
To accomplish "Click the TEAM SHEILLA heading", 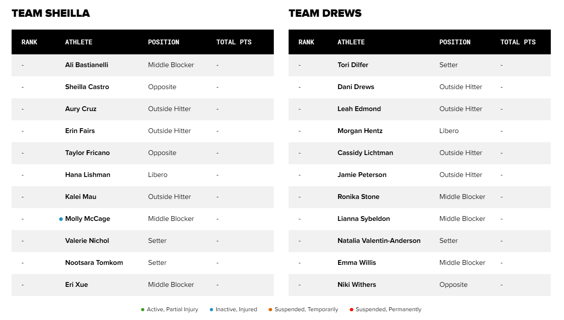I will tap(51, 13).
